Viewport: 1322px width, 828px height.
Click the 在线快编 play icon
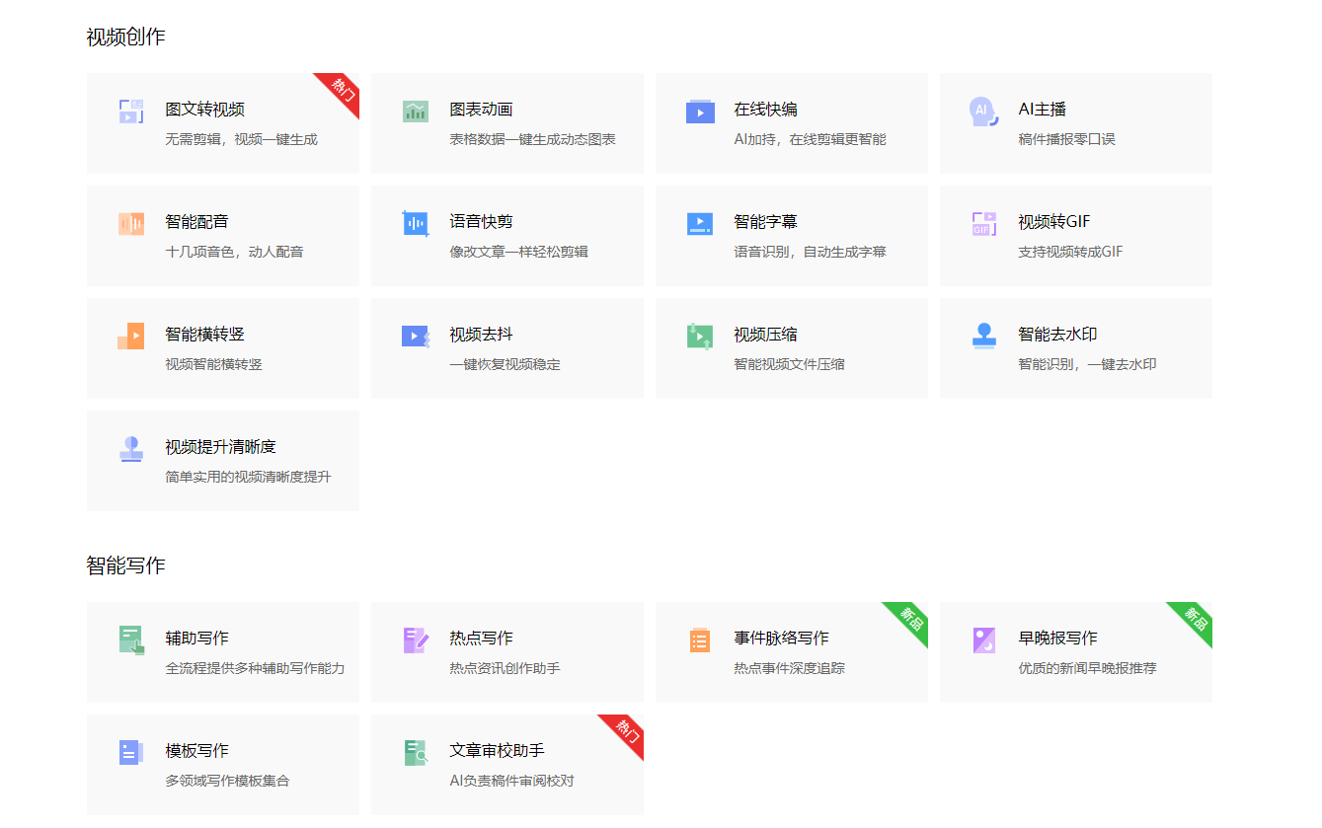click(700, 112)
